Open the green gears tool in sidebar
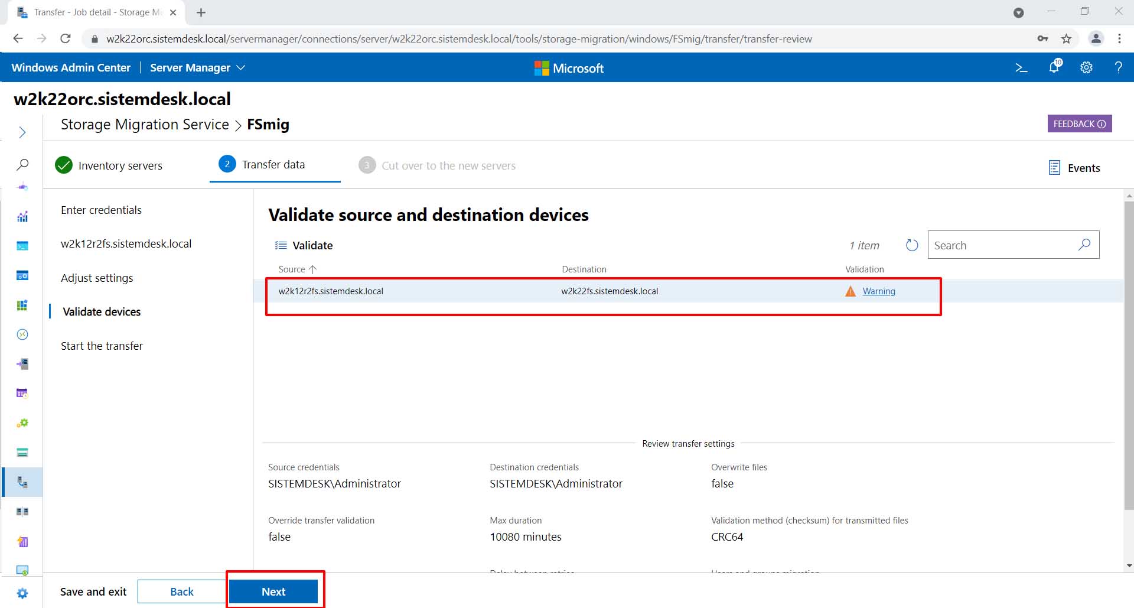Image resolution: width=1134 pixels, height=608 pixels. pos(22,423)
